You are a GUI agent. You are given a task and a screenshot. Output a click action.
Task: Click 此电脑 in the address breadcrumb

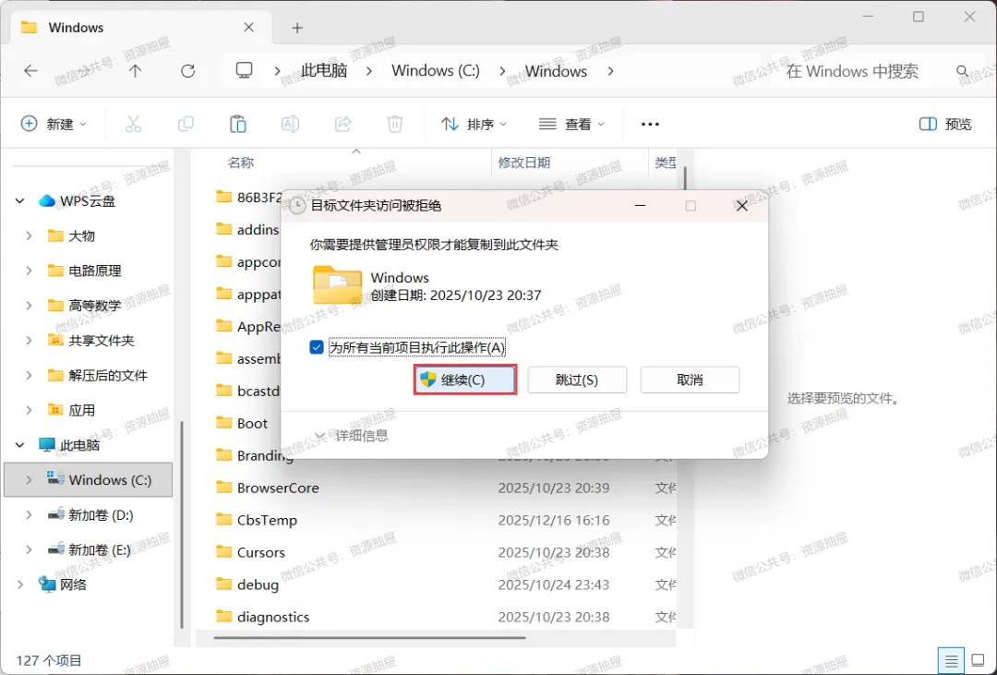324,70
